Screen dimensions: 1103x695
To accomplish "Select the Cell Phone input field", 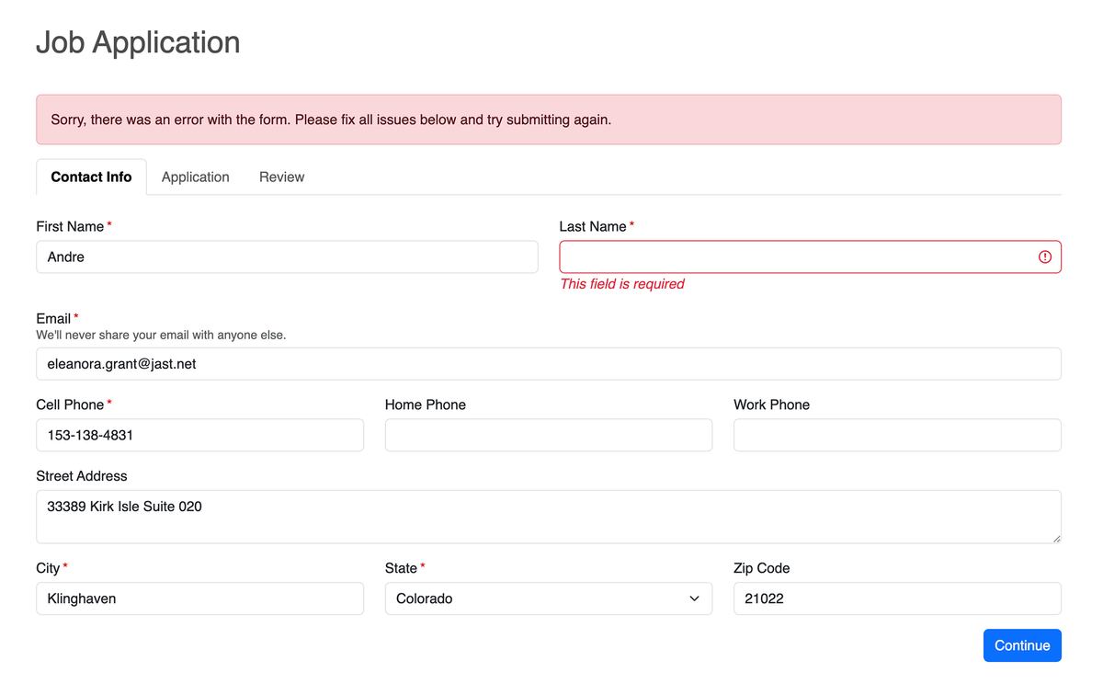I will [199, 436].
